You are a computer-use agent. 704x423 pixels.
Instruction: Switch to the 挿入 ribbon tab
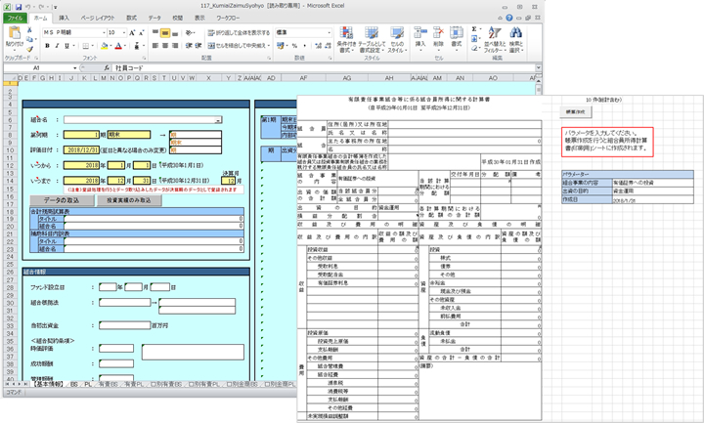(x=65, y=18)
